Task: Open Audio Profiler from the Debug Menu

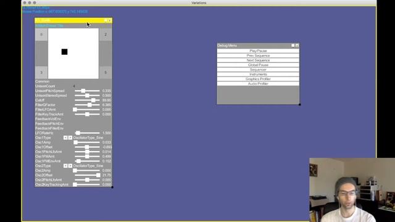Action: (258, 84)
